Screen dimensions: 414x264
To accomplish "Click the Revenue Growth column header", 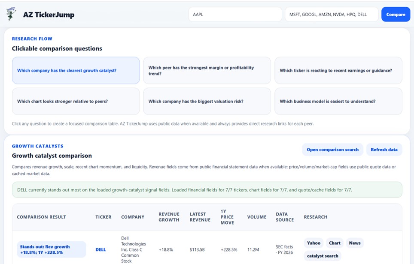I will point(169,217).
